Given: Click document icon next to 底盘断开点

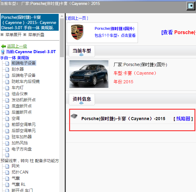Looking at the screenshot, I should pyautogui.click(x=7, y=106).
